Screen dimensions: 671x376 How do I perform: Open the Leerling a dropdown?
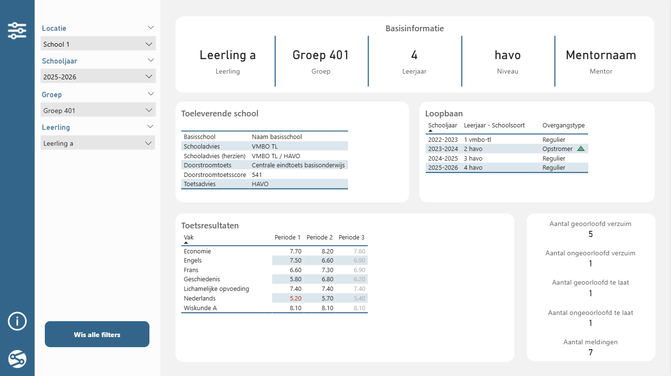tap(98, 143)
